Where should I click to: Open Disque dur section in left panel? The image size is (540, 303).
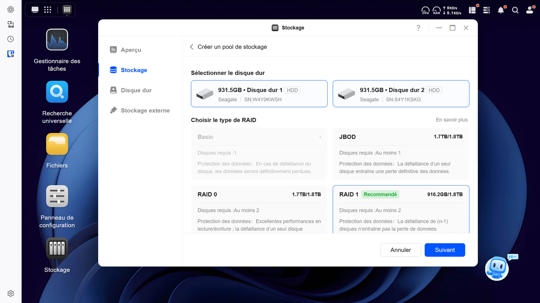coord(136,90)
